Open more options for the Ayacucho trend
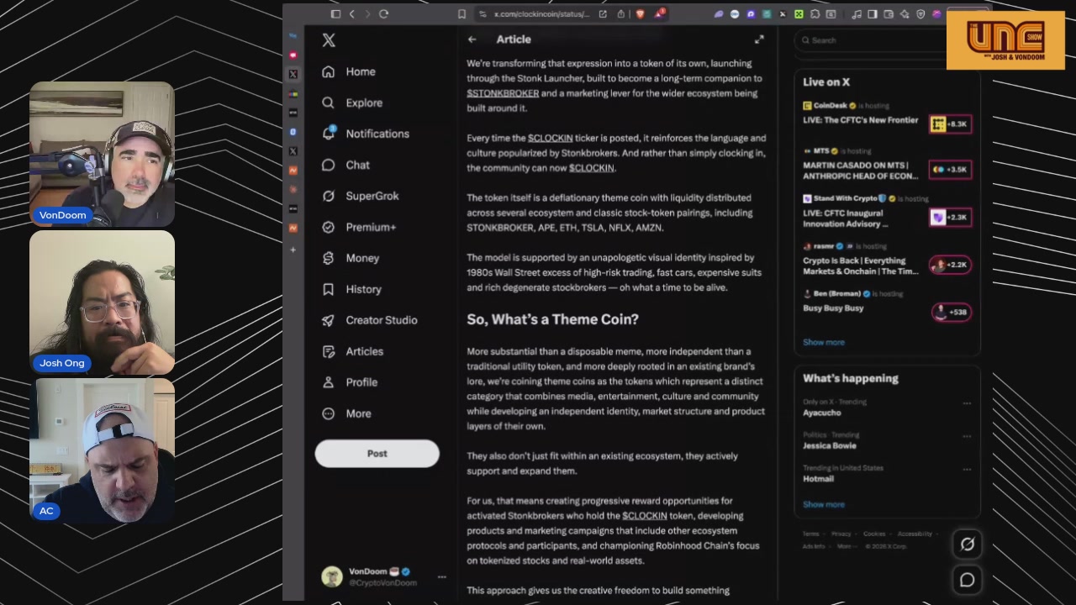This screenshot has height=605, width=1076. tap(967, 403)
